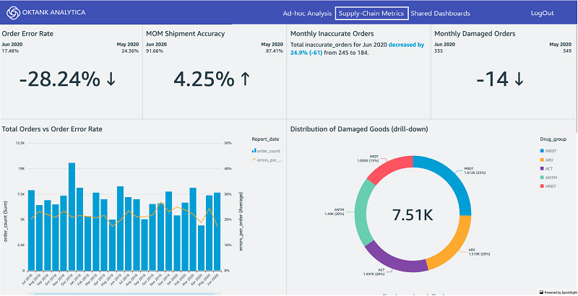The width and height of the screenshot is (578, 296).
Task: Click the errors_per_order line legend icon
Action: 254,160
